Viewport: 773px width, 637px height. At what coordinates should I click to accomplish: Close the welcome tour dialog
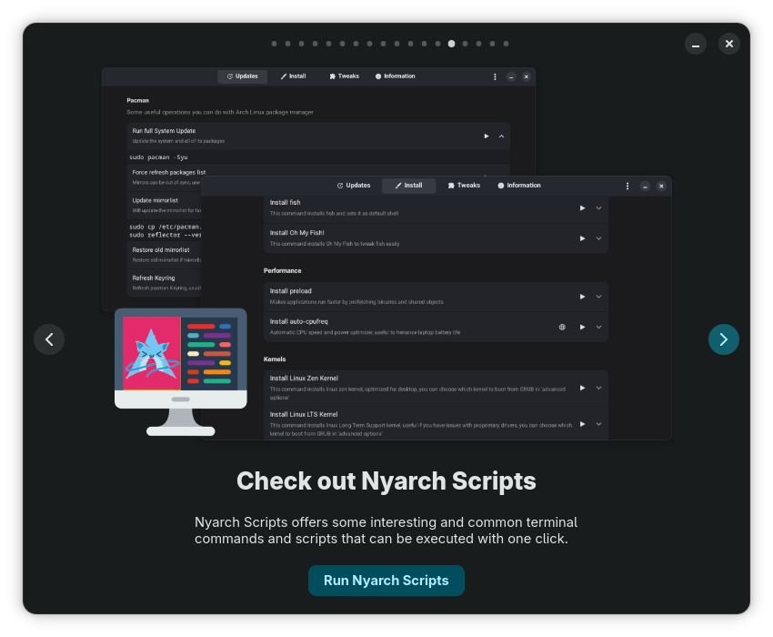728,44
